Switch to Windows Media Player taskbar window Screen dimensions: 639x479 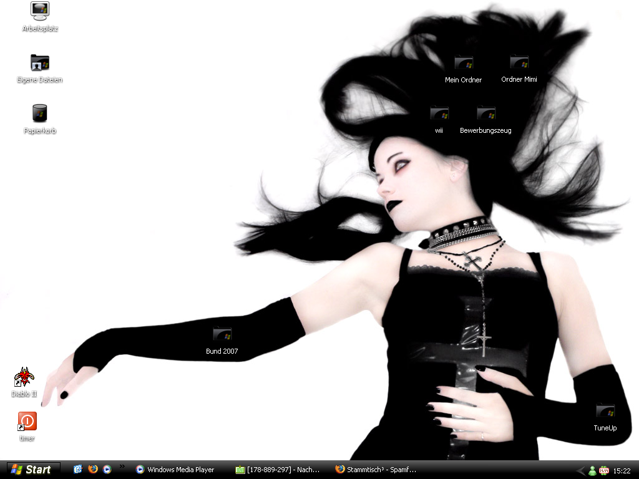[176, 470]
